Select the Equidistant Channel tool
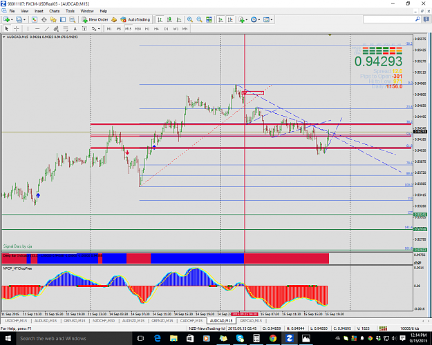 [56, 28]
